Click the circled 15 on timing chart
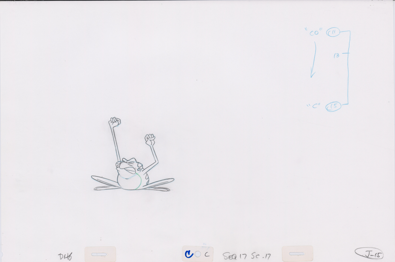 tap(332, 106)
